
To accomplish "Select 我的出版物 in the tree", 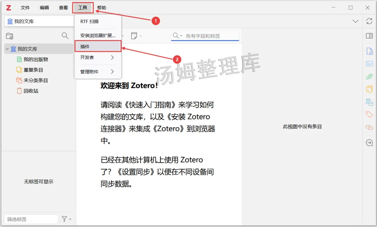I will tap(36, 59).
